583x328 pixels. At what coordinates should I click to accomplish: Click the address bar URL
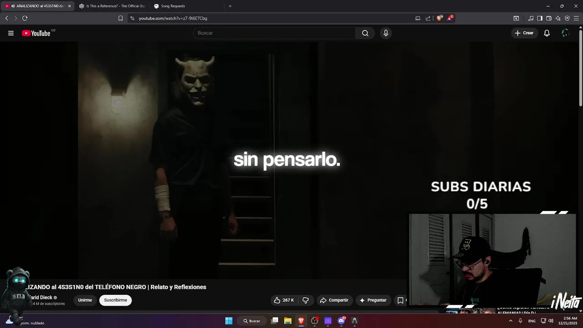click(x=173, y=18)
